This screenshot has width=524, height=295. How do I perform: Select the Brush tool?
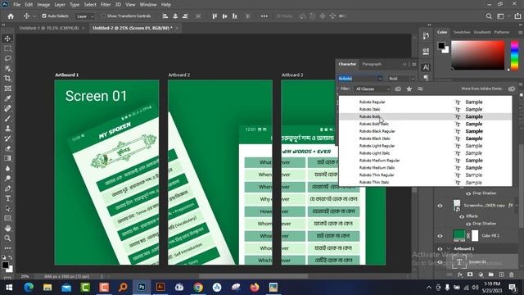(7, 119)
